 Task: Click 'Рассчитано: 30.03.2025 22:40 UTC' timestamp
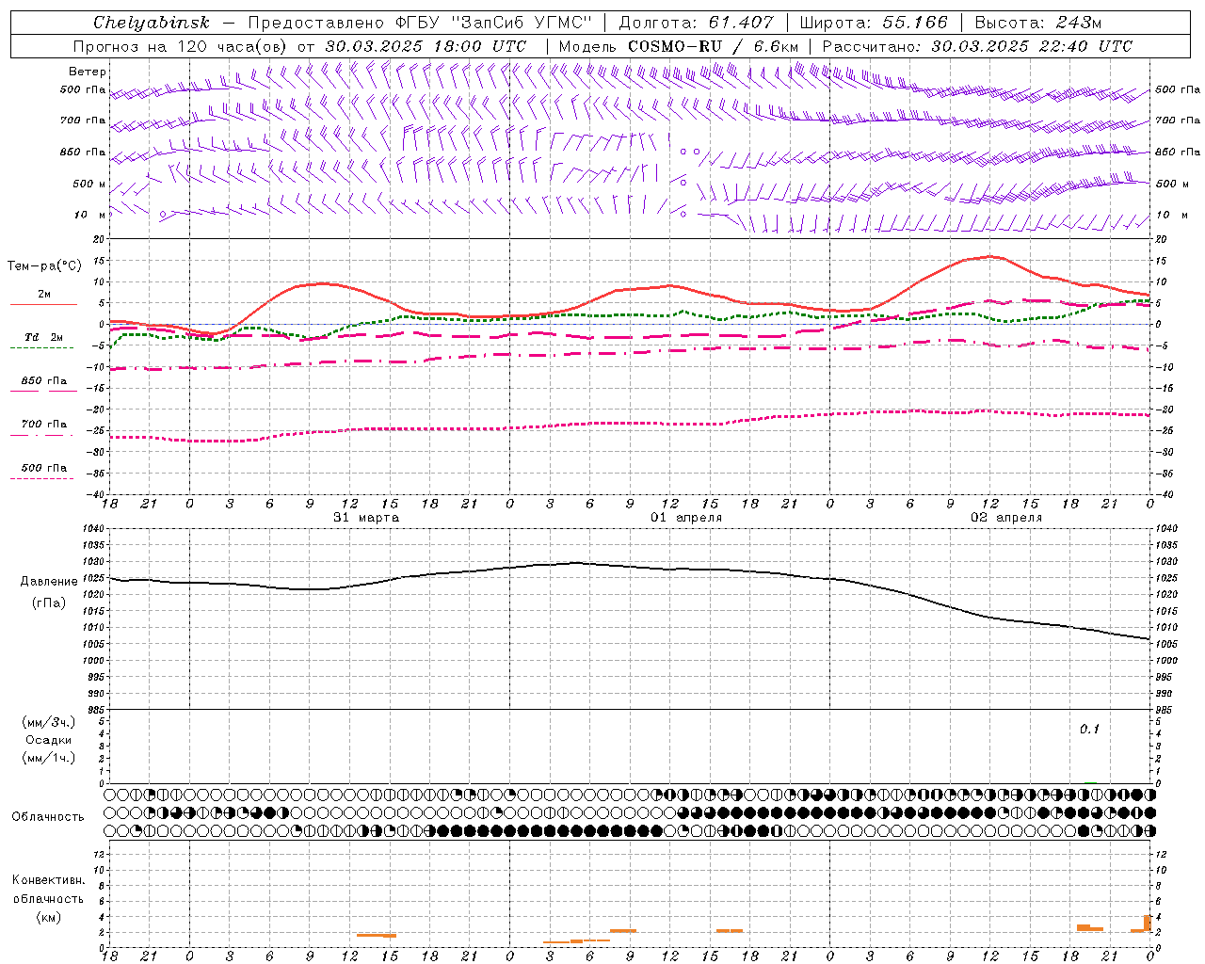[977, 46]
